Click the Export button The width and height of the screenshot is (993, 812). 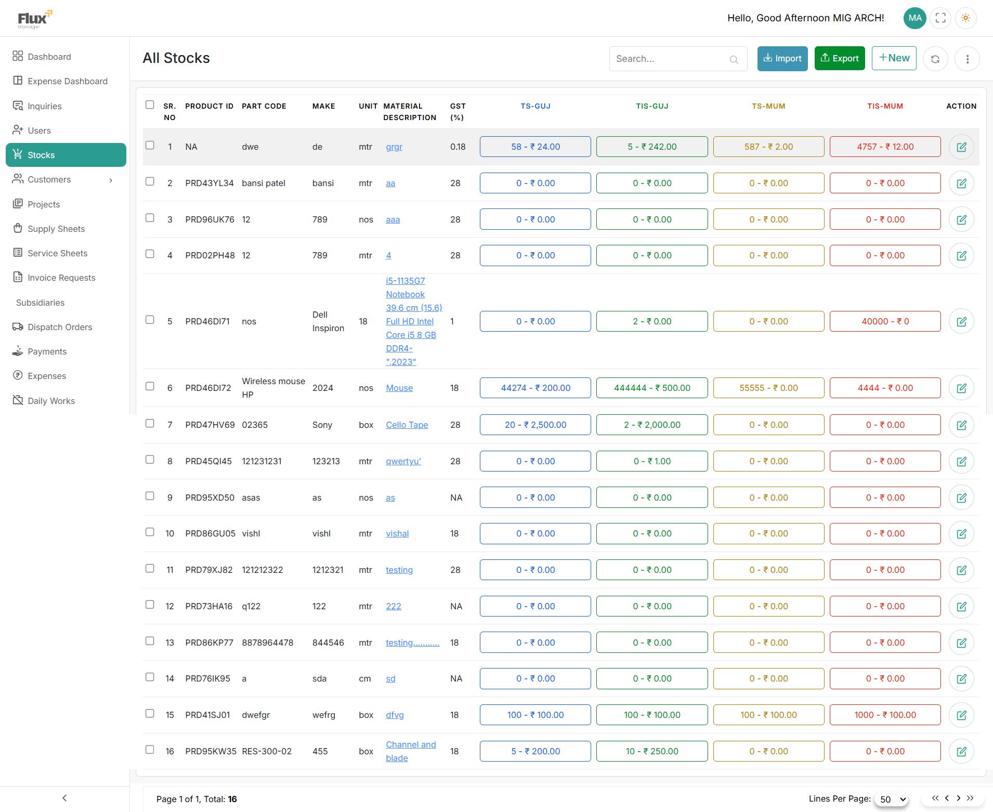click(839, 58)
